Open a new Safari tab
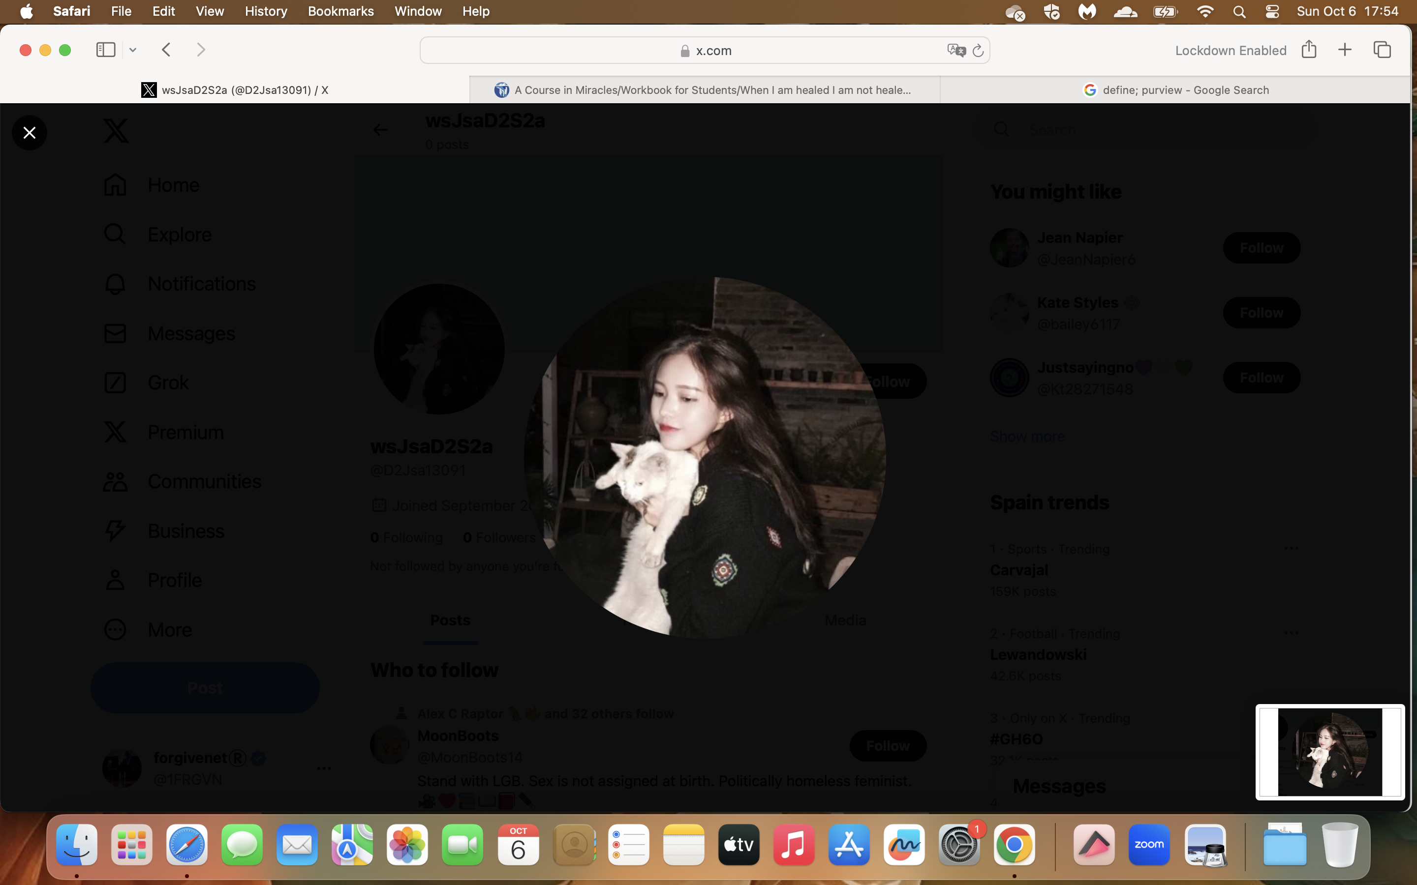The height and width of the screenshot is (885, 1417). tap(1345, 50)
